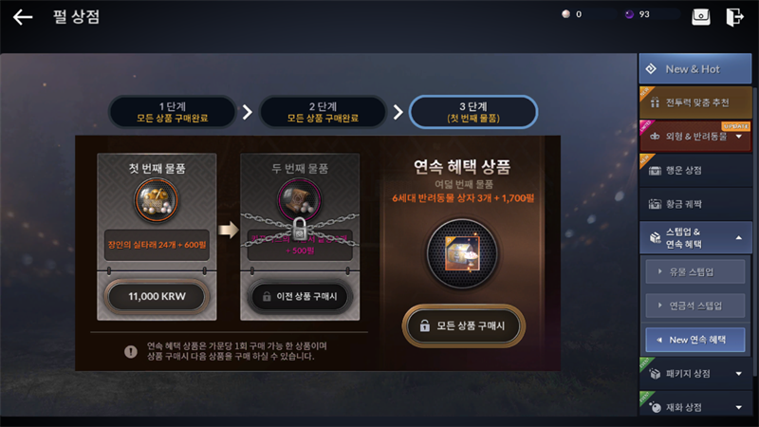Screen dimensions: 759x427
Task: Select the first item basket icon
Action: pos(157,200)
